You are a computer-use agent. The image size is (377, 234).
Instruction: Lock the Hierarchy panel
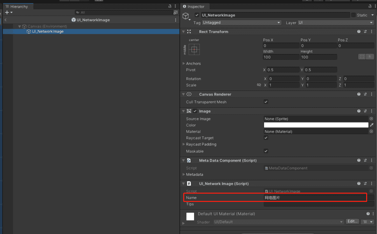(x=170, y=6)
